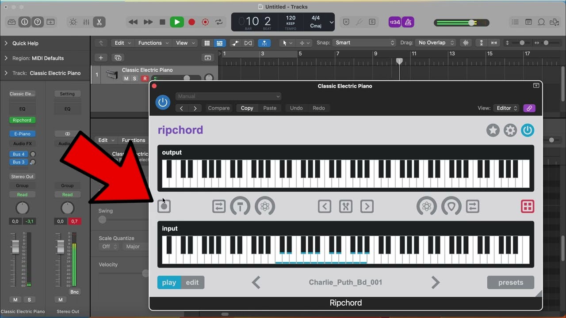Open the Loop Browser icon

(x=541, y=22)
